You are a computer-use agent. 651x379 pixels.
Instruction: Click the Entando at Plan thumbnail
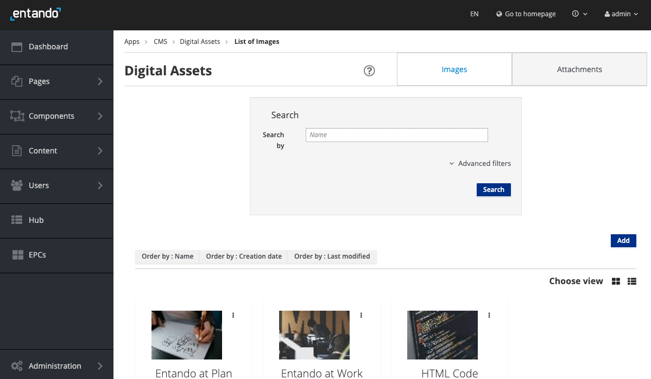pos(186,335)
